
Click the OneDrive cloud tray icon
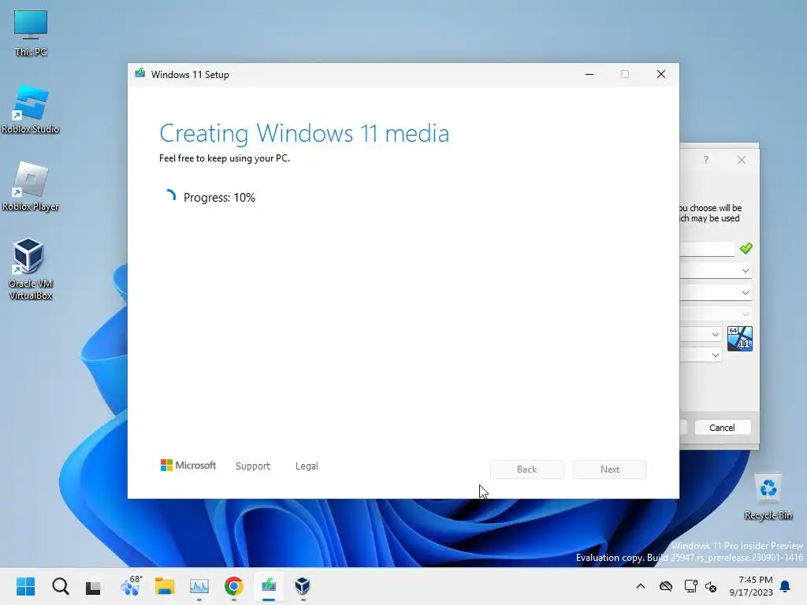(666, 586)
